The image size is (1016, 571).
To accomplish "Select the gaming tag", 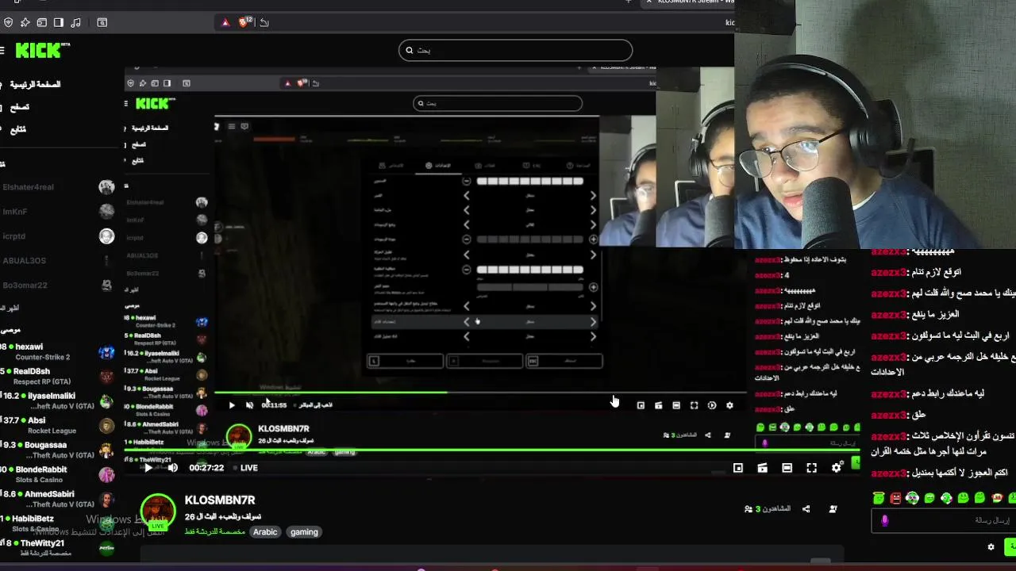I will pos(304,532).
